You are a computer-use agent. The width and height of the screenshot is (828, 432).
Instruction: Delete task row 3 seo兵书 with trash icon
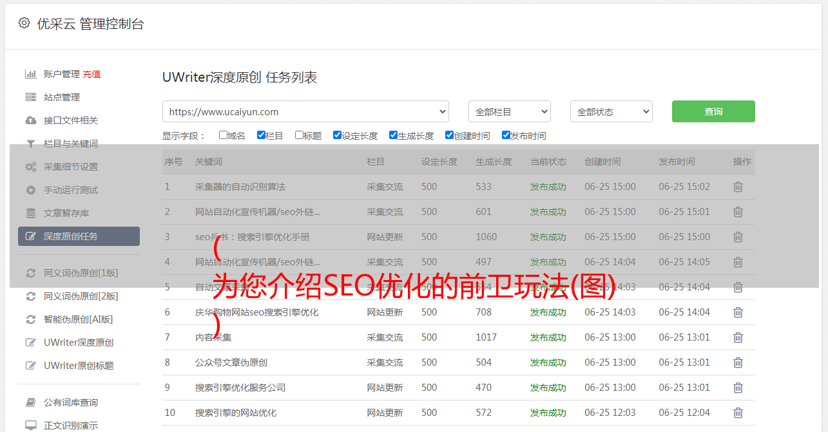[738, 237]
